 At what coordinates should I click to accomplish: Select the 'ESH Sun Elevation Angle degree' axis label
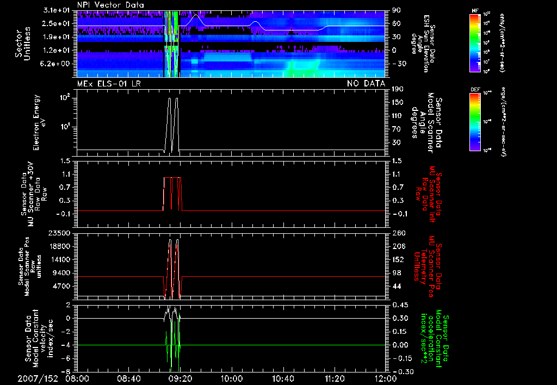[423, 44]
